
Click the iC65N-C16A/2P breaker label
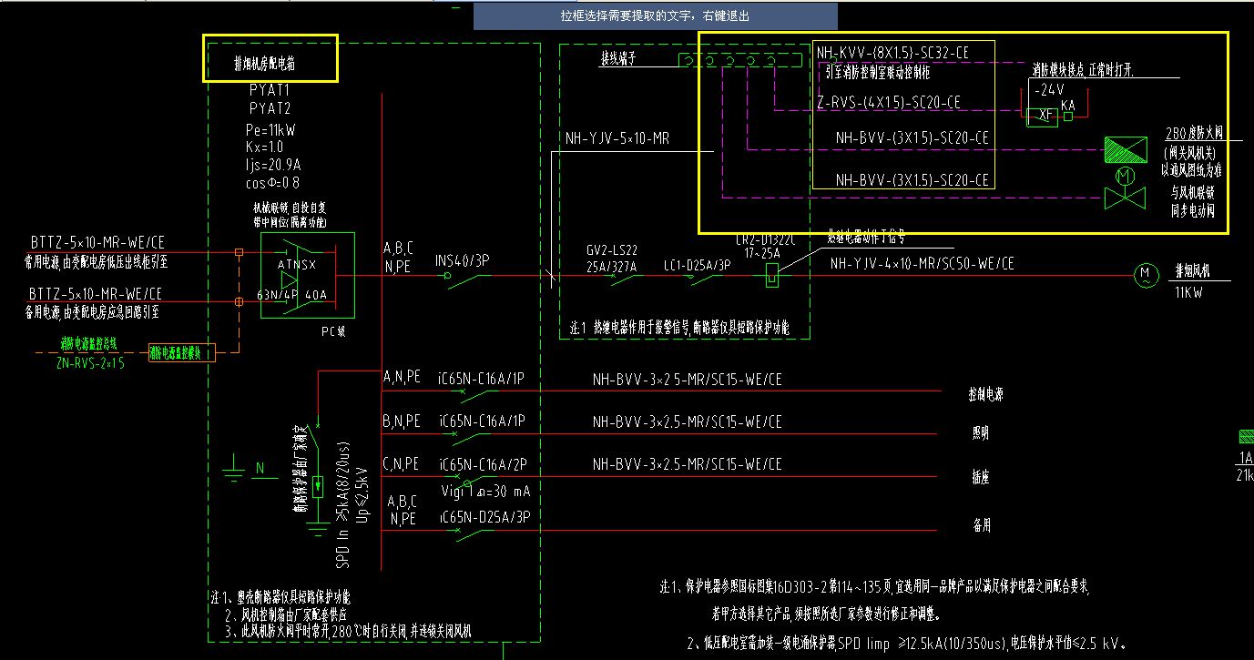[x=483, y=464]
